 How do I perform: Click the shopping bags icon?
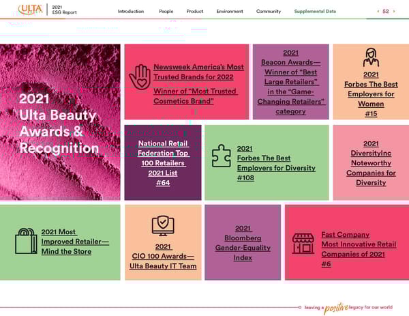click(26, 241)
